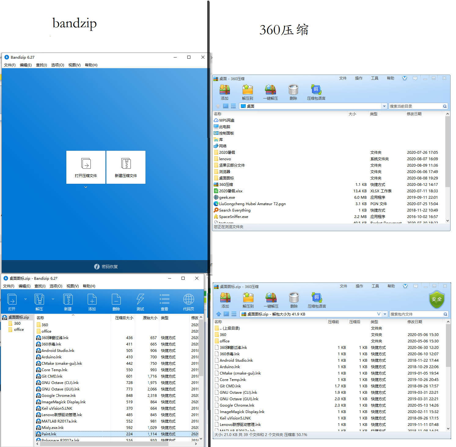Click skin shirt icon in 桌面 - 360压缩 title bar
This screenshot has width=456, height=447.
click(x=405, y=78)
